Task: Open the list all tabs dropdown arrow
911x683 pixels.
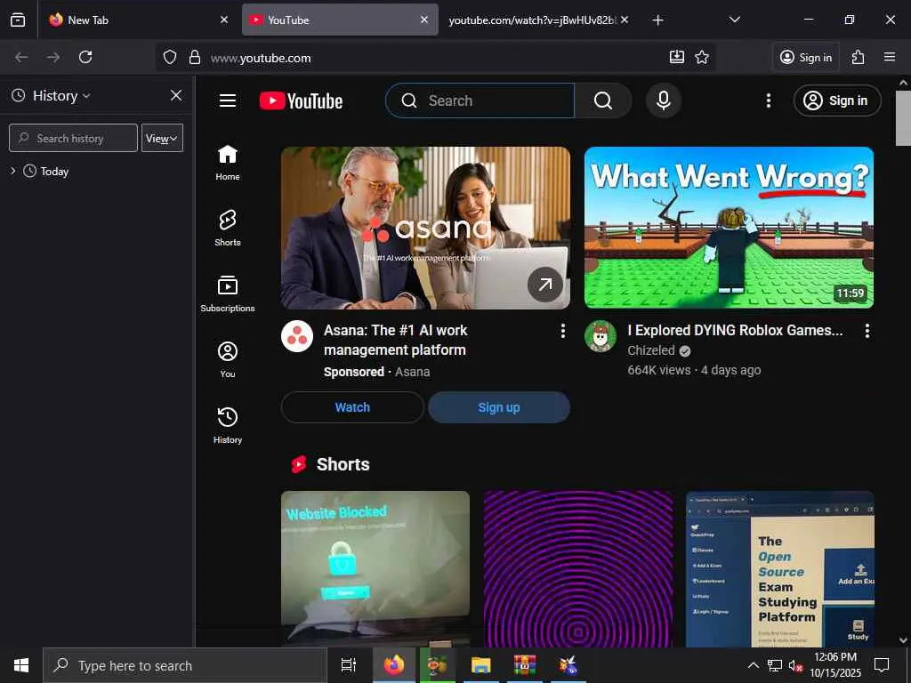Action: [735, 20]
